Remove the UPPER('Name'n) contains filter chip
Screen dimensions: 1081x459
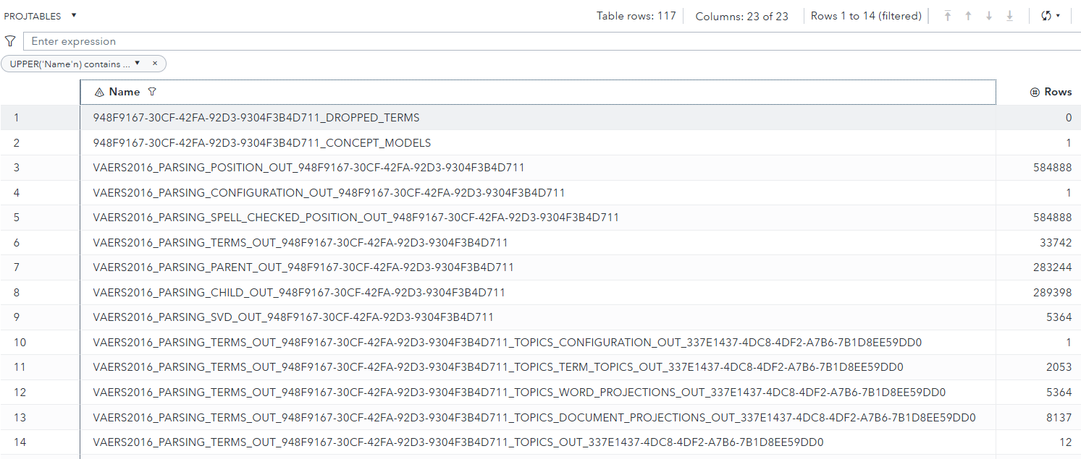pos(155,64)
